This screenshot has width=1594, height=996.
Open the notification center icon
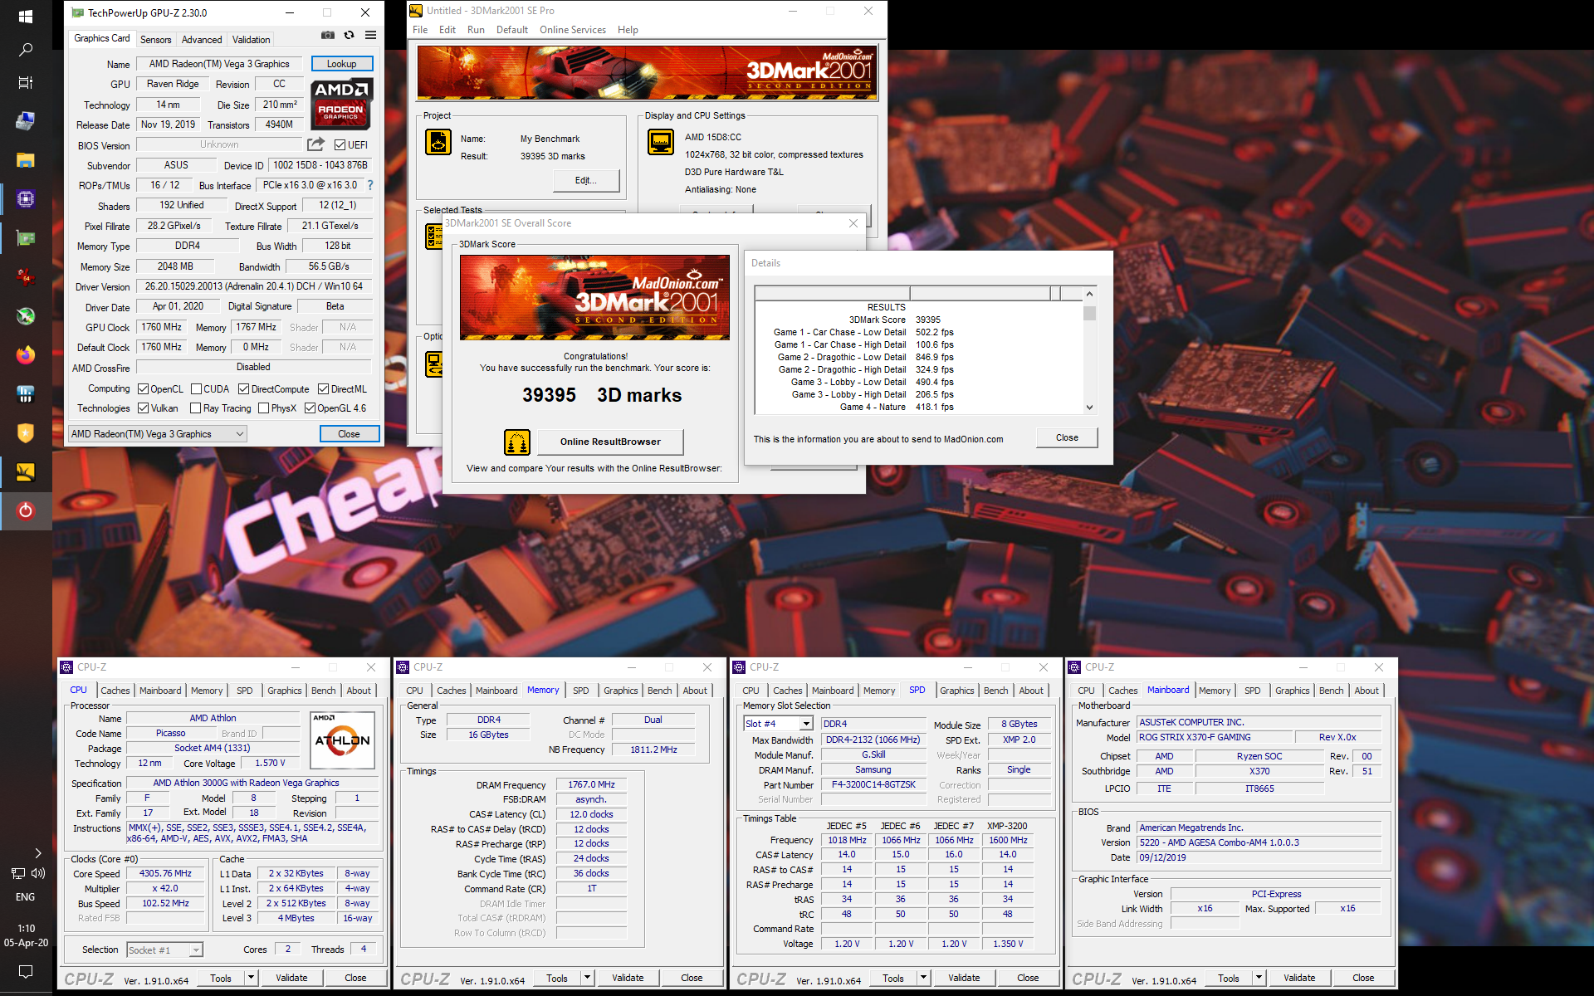[26, 971]
